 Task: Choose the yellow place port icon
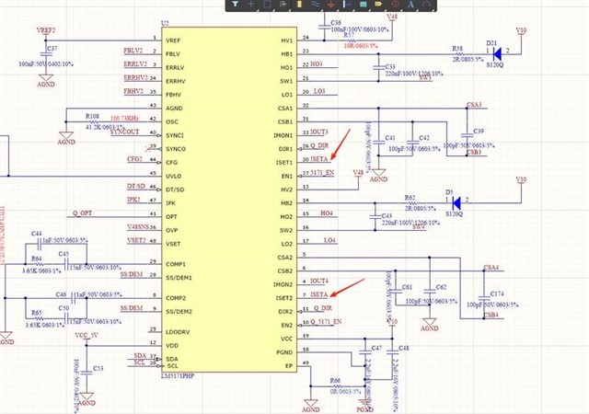(378, 4)
